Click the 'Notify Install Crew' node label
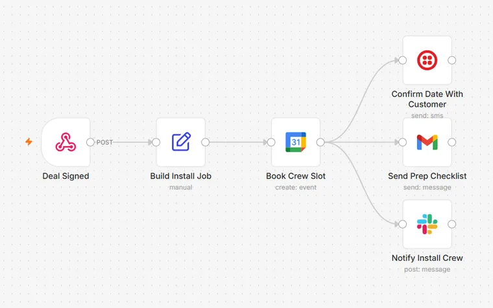 [x=427, y=258]
